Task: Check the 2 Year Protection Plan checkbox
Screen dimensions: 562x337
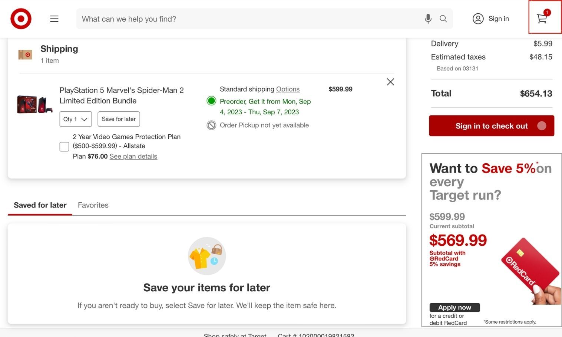Action: [x=64, y=147]
